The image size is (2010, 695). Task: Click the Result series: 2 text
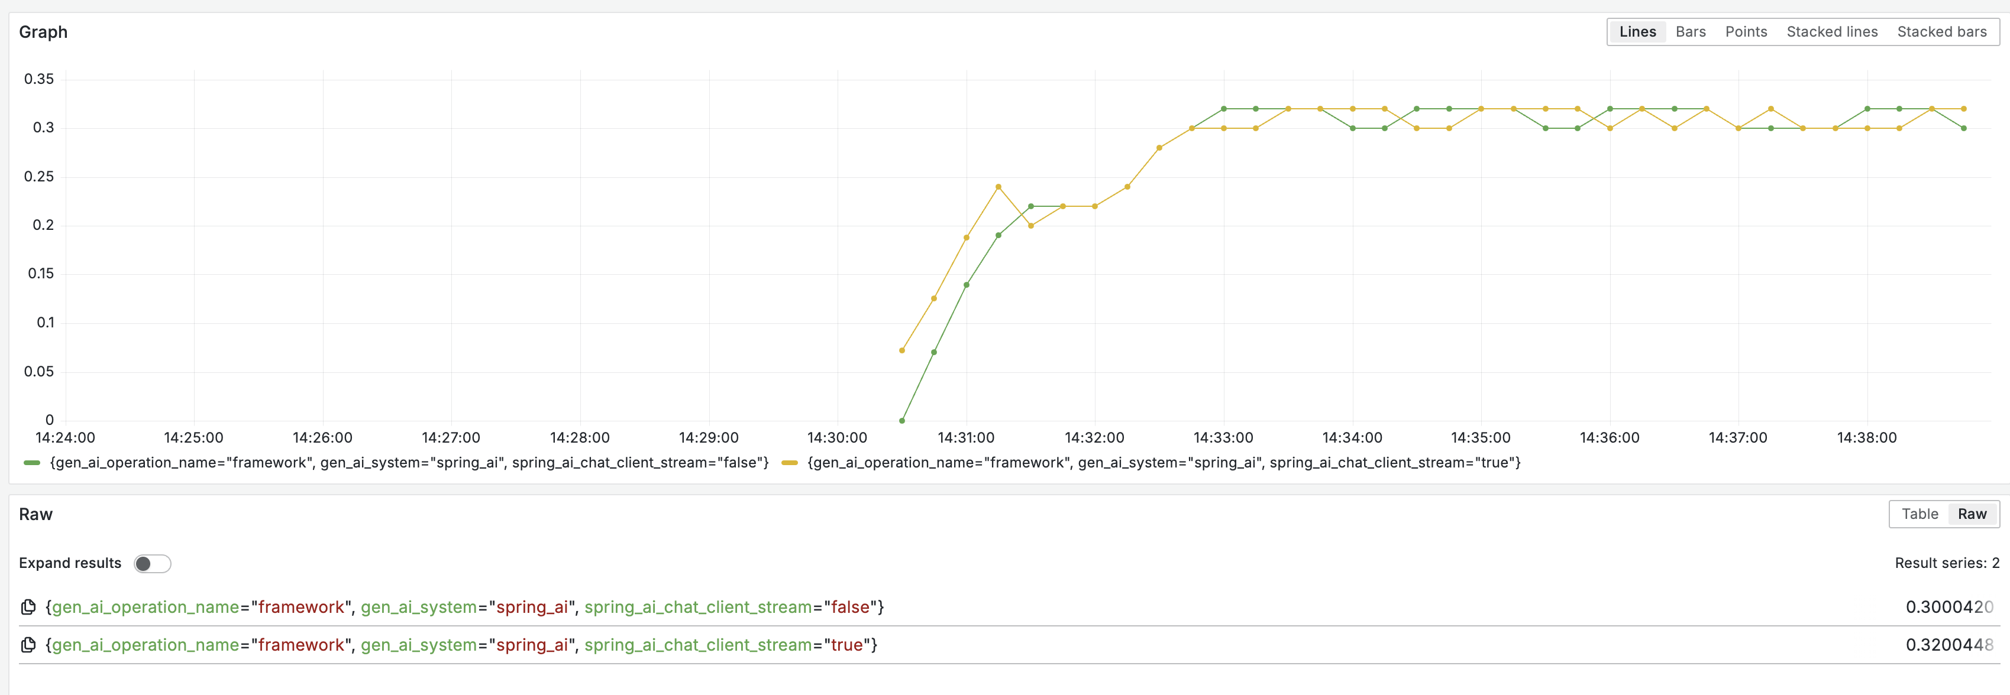(1947, 563)
